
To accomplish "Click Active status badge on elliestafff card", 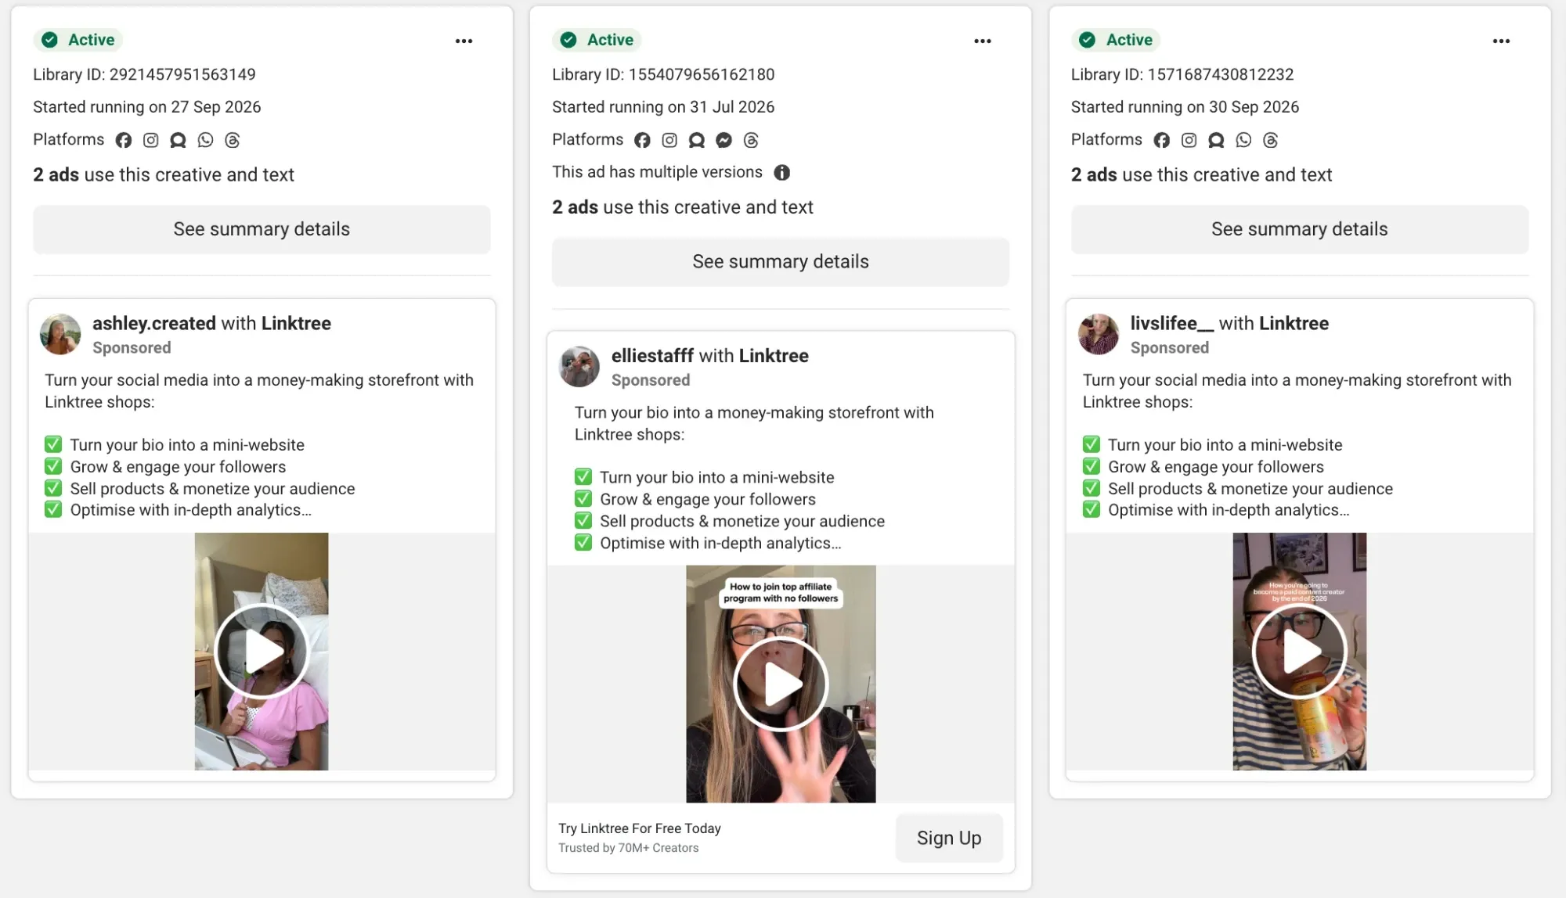I will tap(597, 40).
